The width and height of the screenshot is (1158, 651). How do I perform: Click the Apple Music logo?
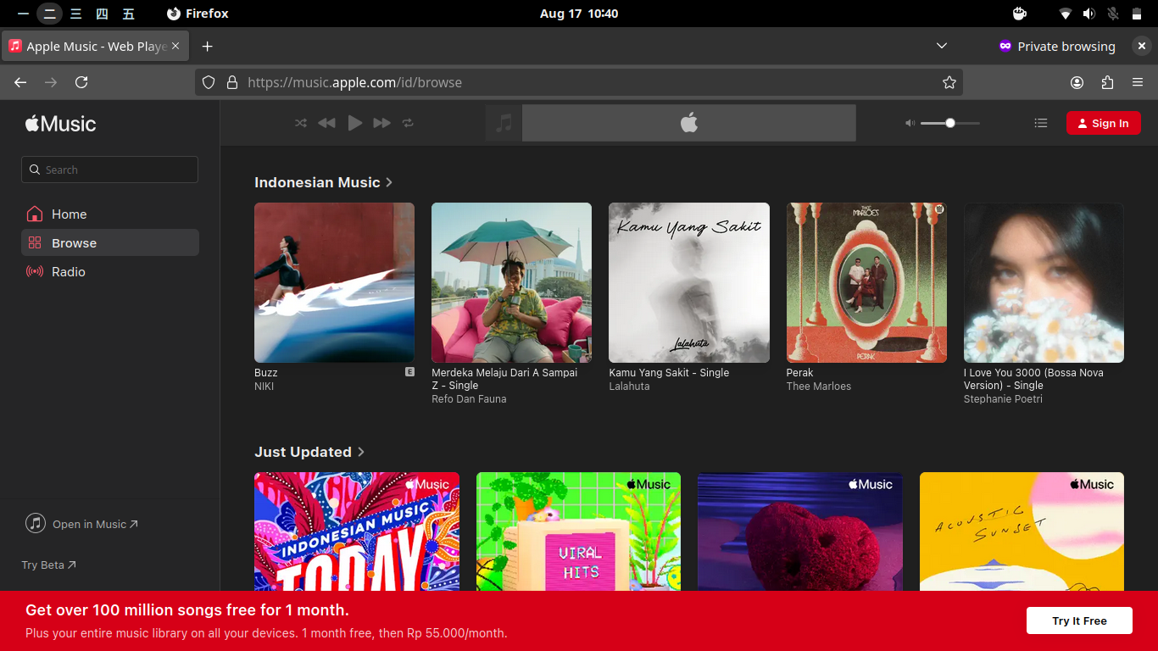[60, 124]
